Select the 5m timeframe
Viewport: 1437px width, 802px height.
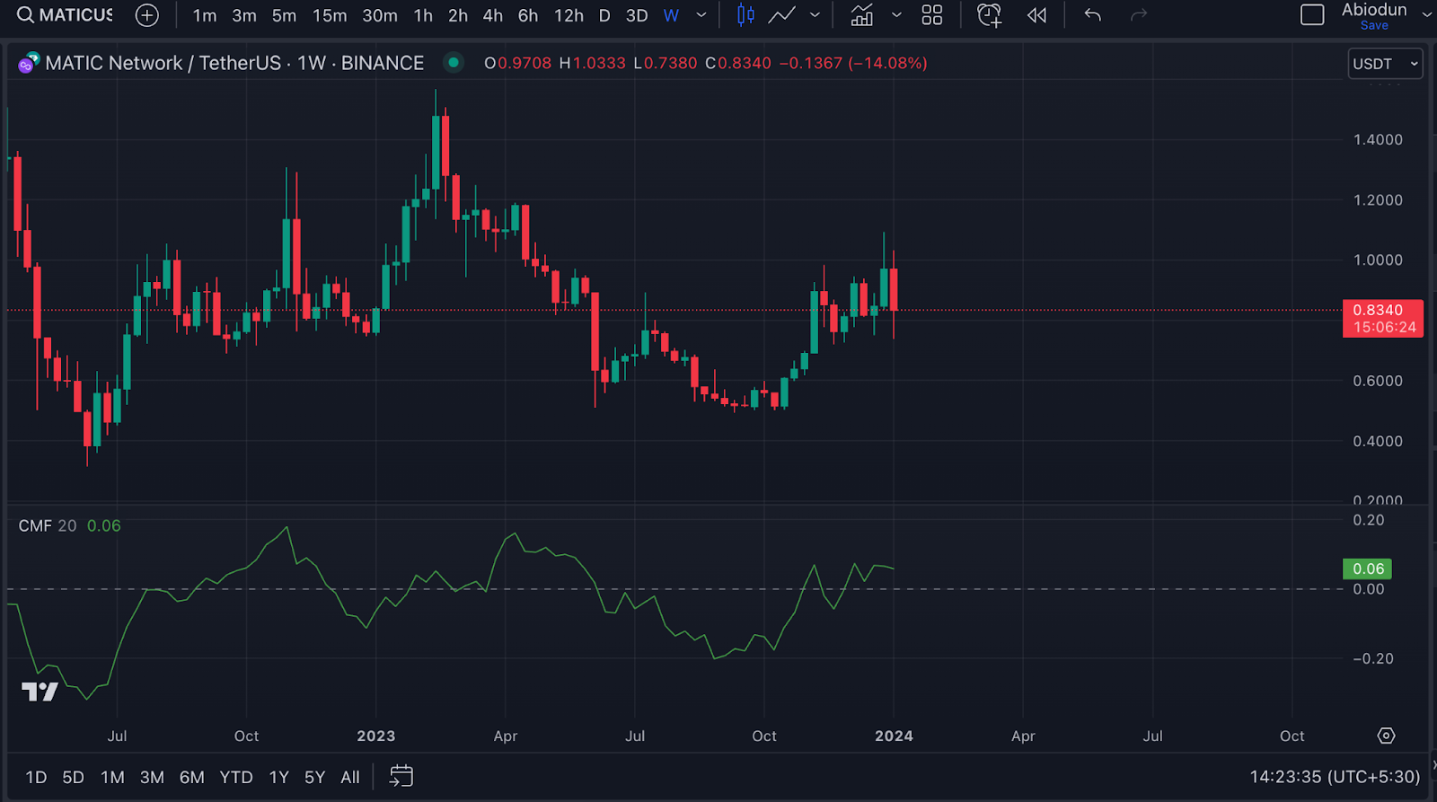coord(284,15)
